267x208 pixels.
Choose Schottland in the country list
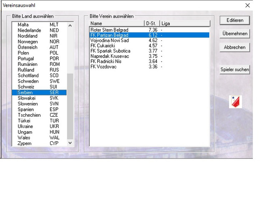(39, 75)
